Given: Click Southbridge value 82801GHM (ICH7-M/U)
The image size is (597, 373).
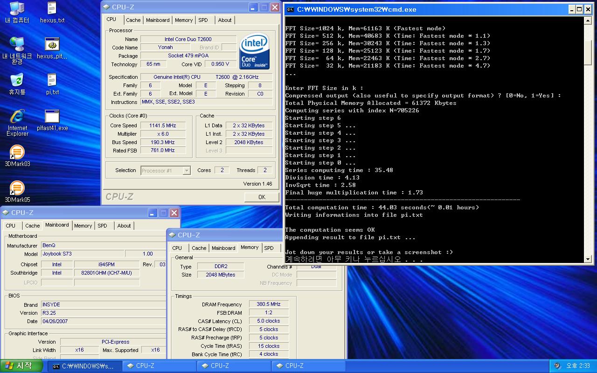Looking at the screenshot, I should [x=107, y=273].
